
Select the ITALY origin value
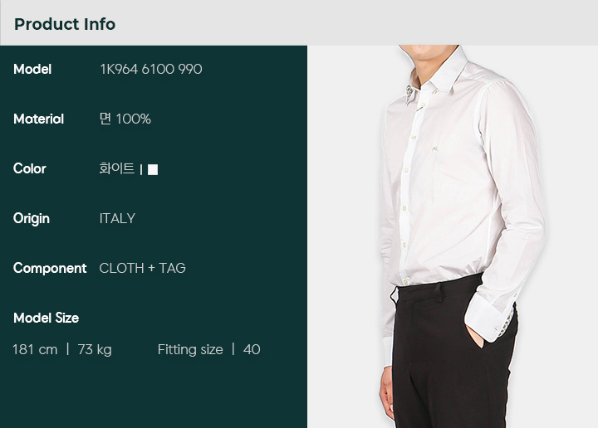117,218
